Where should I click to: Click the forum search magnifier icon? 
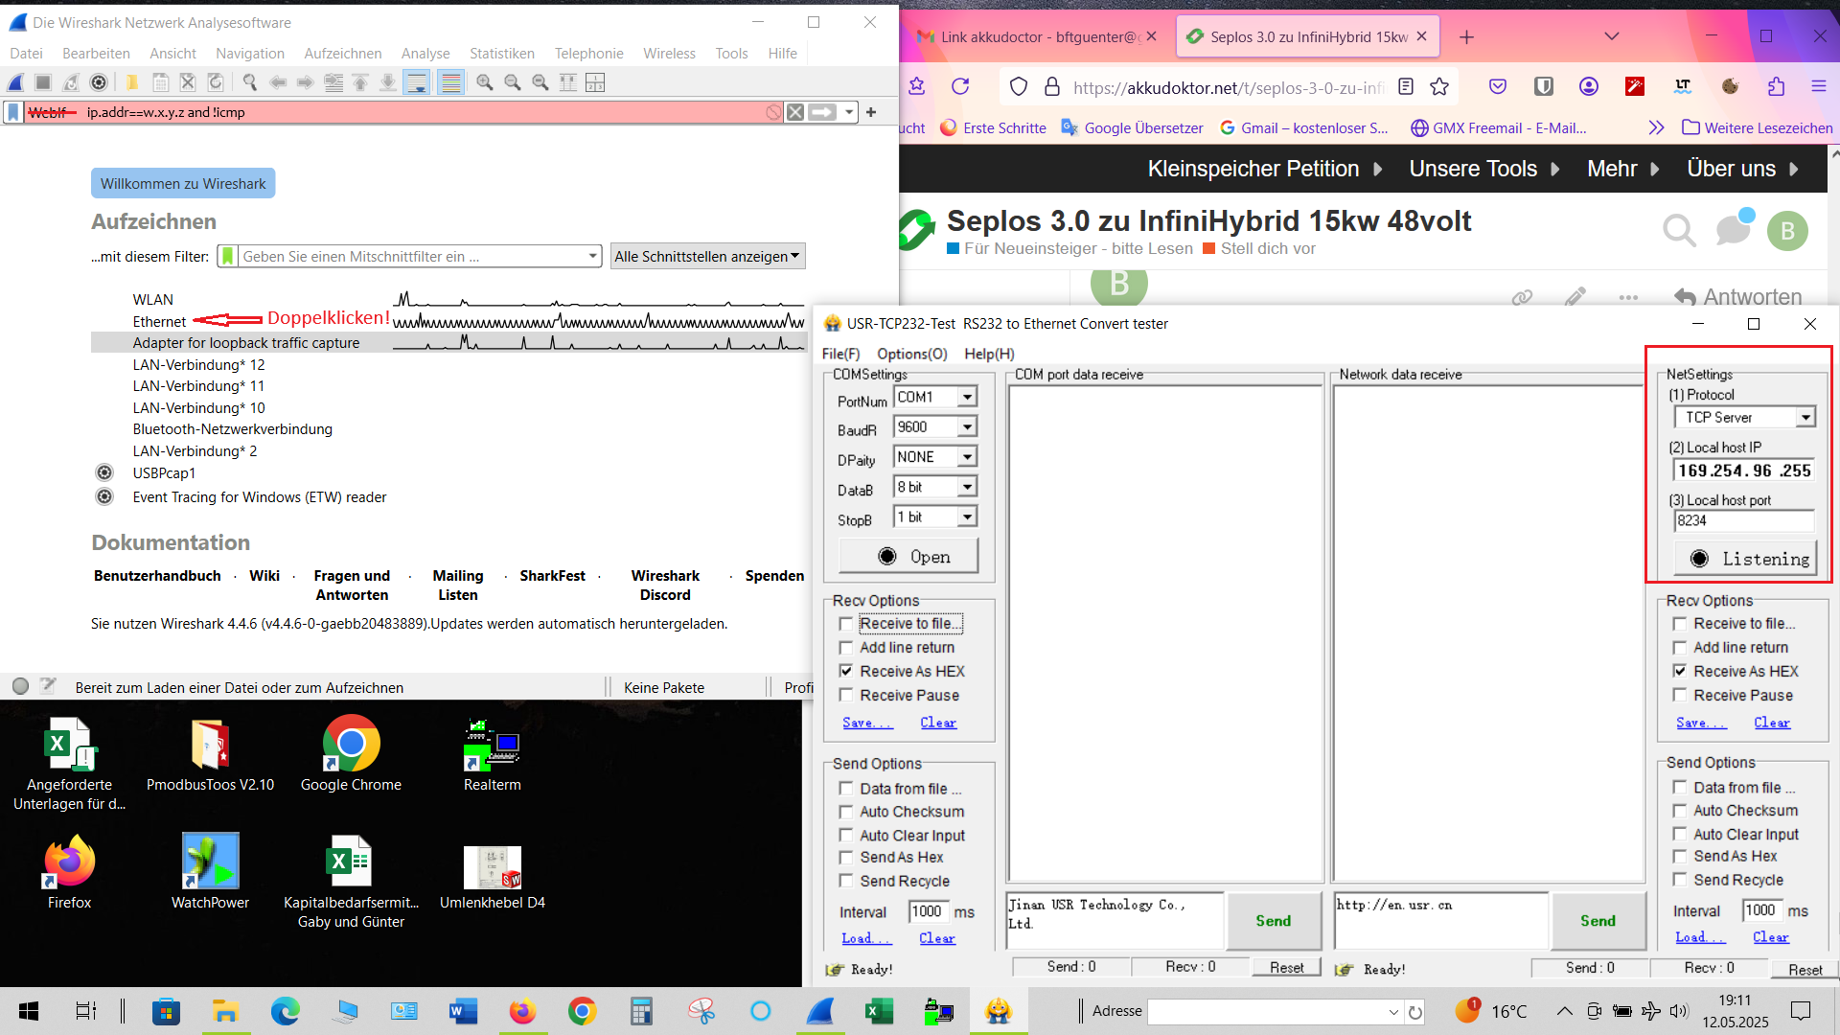(1679, 231)
